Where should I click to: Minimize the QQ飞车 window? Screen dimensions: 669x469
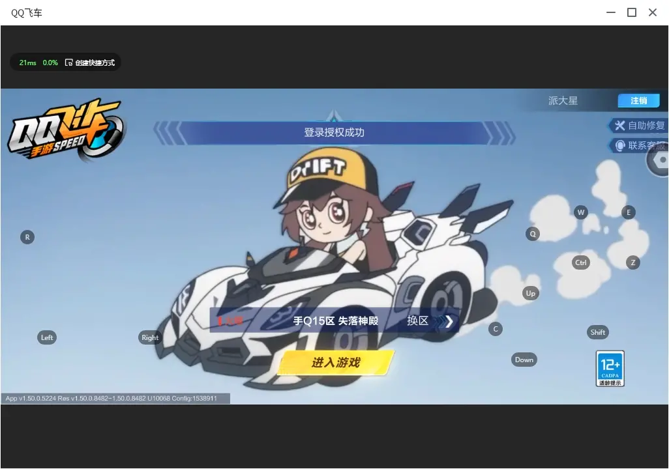click(x=610, y=13)
